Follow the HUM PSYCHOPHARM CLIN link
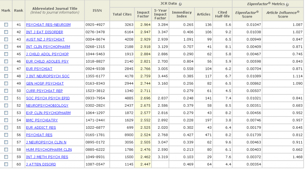 [49, 150]
